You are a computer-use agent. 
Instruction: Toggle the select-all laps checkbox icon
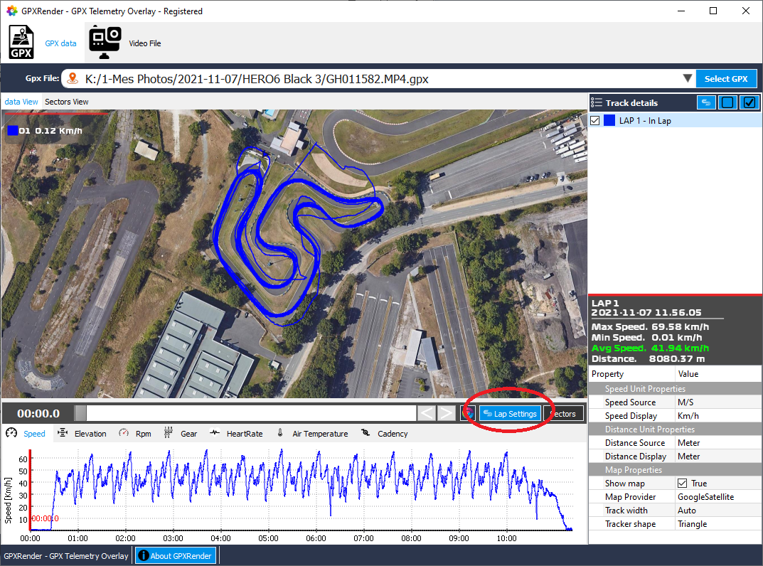748,102
